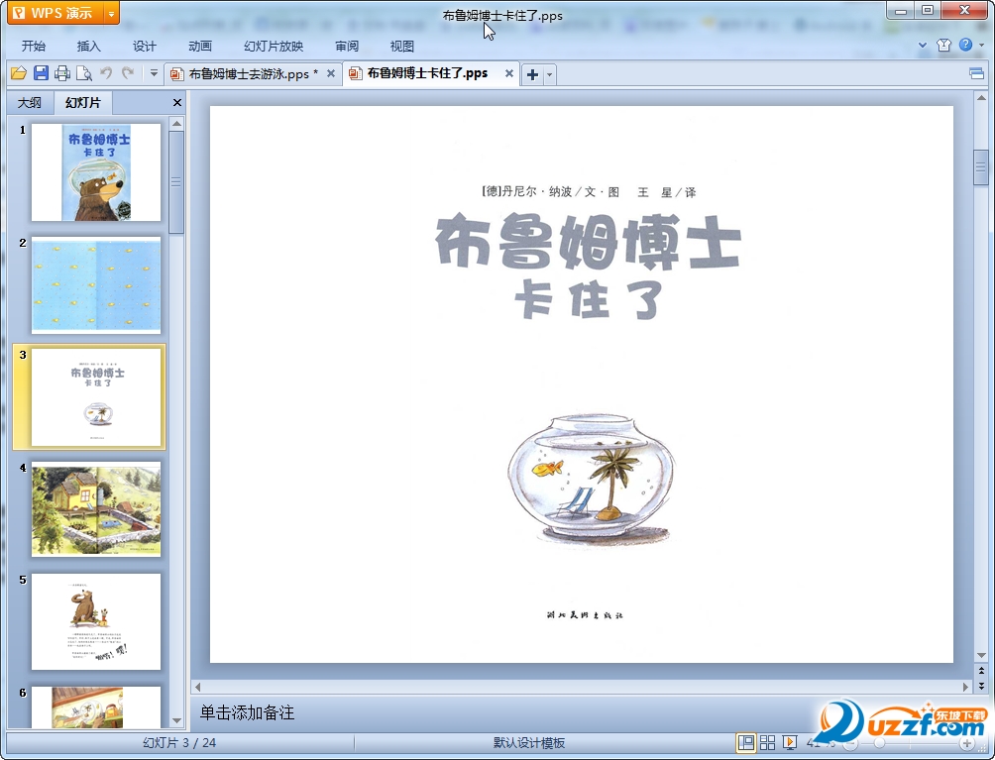The height and width of the screenshot is (760, 995).
Task: Go to previous slide with double up arrow
Action: [981, 671]
